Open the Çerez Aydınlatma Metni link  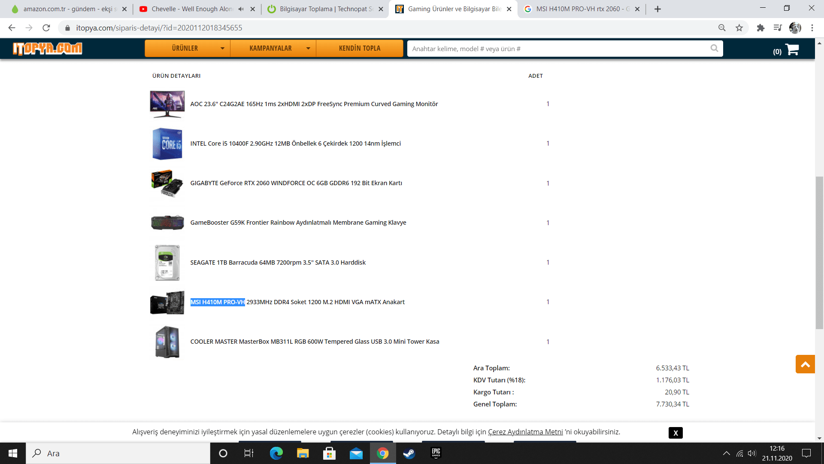525,432
